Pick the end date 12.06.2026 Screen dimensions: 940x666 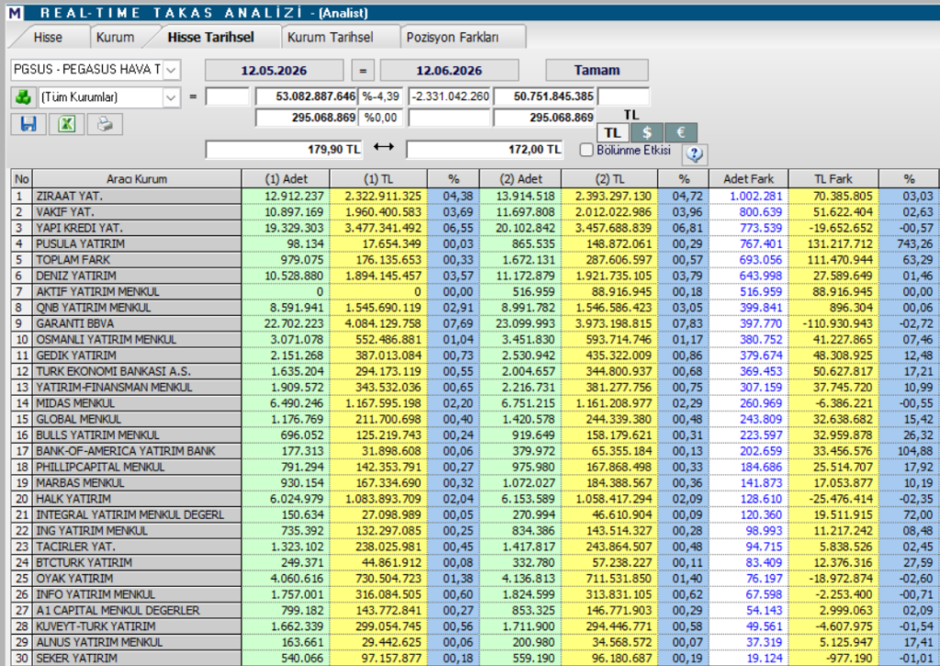tap(449, 70)
